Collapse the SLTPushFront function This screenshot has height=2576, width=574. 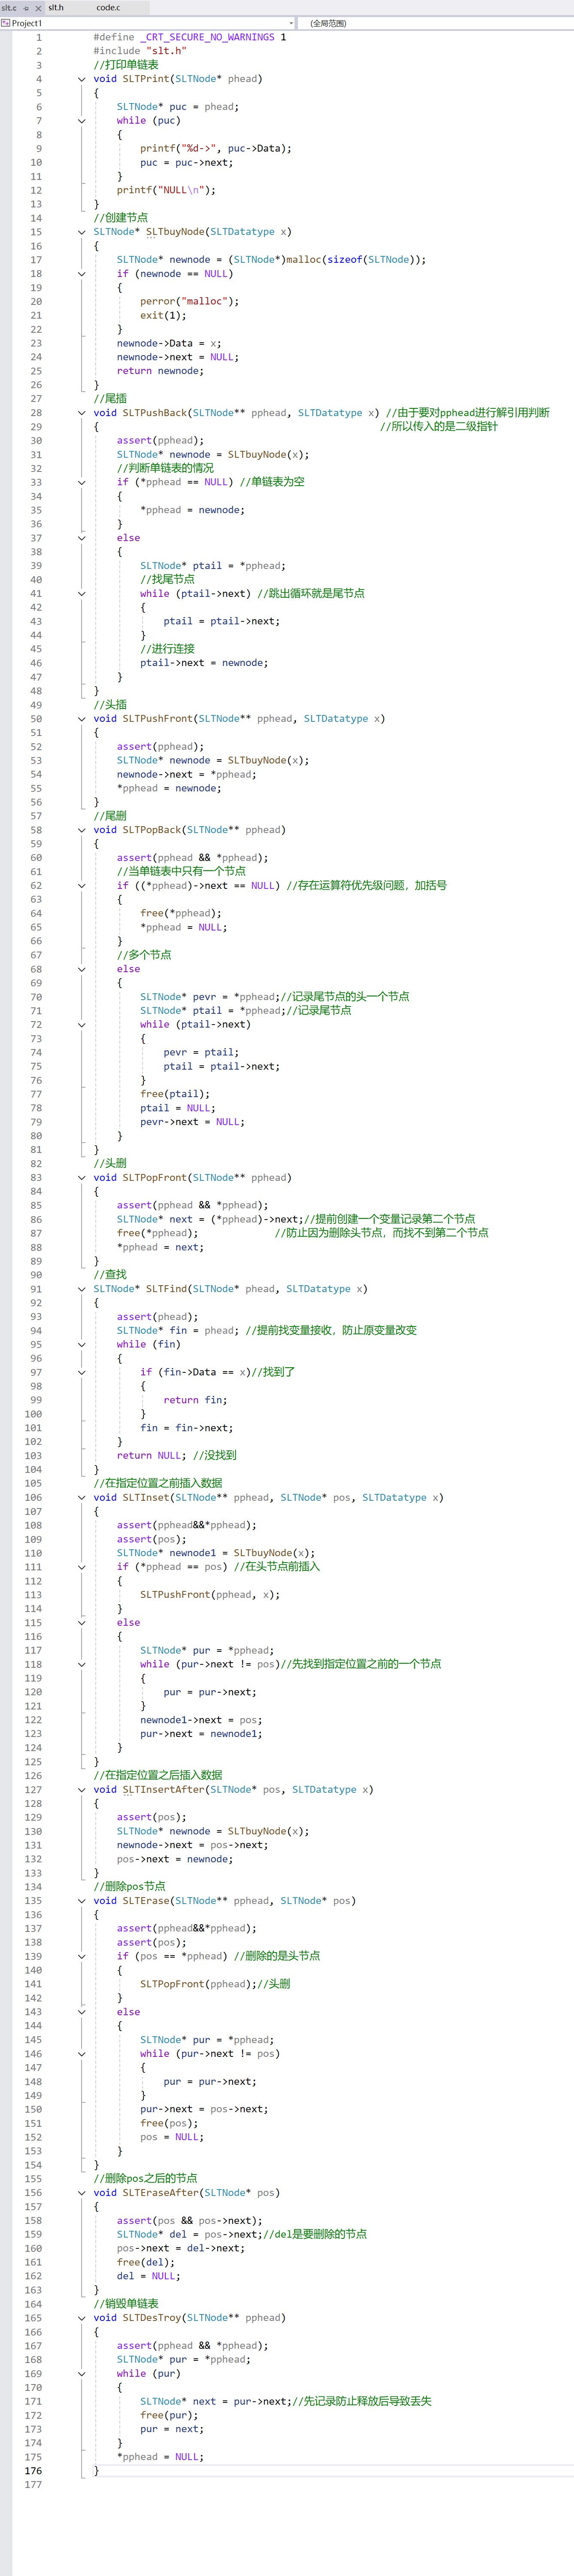point(82,719)
